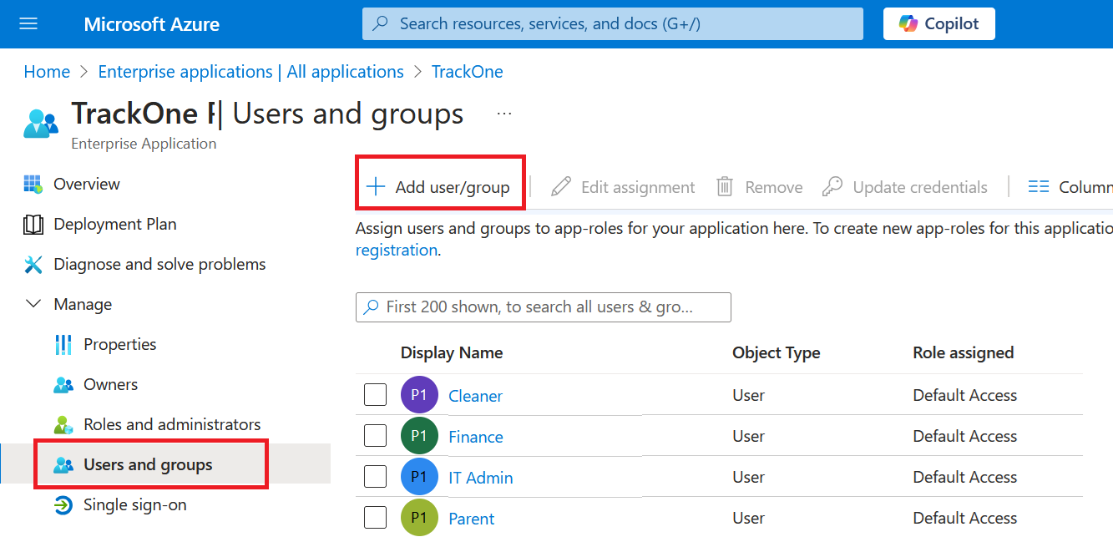Viewport: 1113px width, 537px height.
Task: Click the blue P1 avatar for IT Admin
Action: (419, 477)
